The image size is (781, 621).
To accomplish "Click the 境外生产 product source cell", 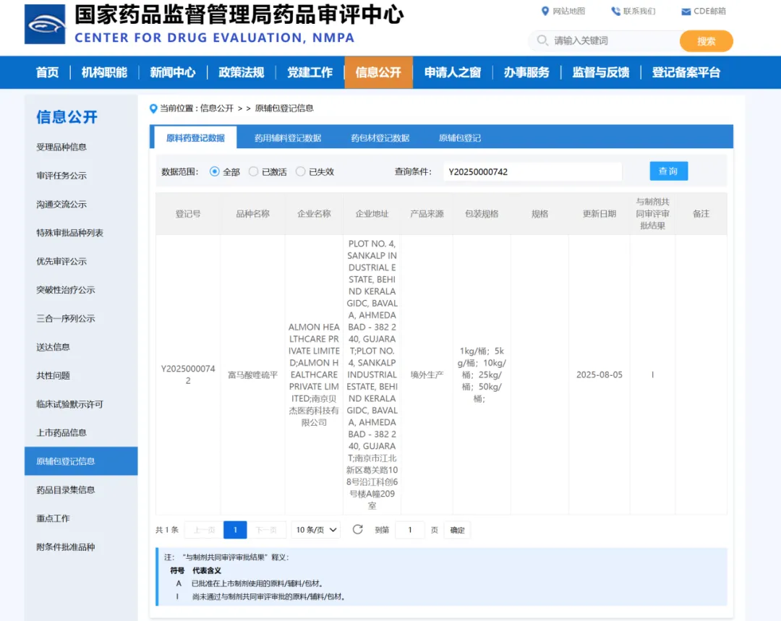I will click(427, 374).
